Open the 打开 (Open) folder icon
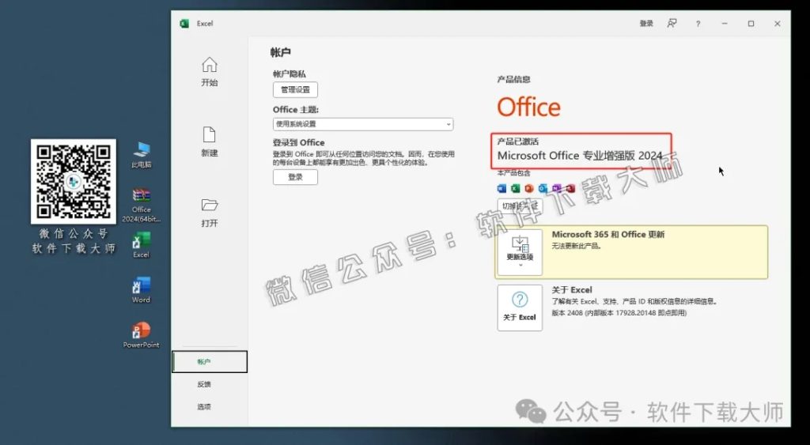This screenshot has width=810, height=445. point(209,205)
